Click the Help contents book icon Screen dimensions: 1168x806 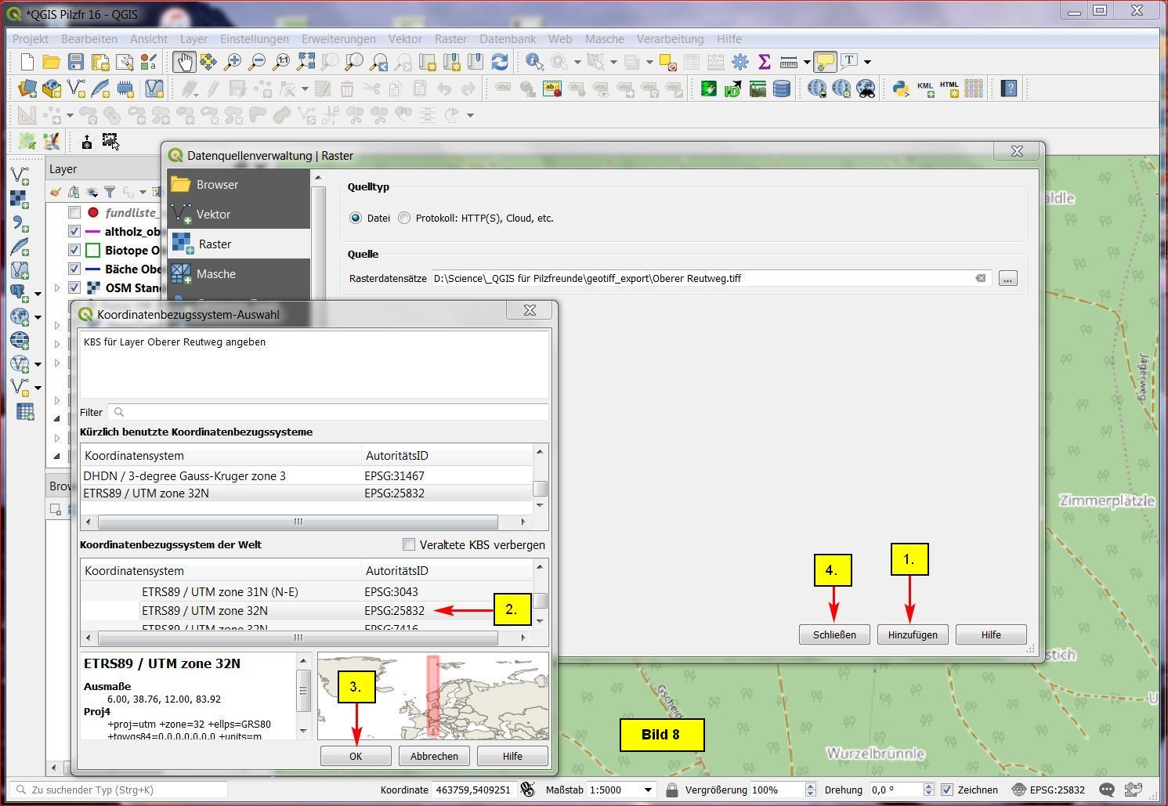pos(1009,89)
